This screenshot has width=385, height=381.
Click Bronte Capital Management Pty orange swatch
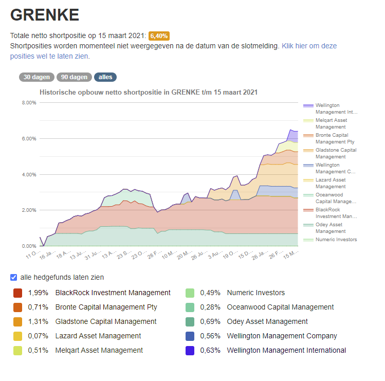(x=17, y=307)
